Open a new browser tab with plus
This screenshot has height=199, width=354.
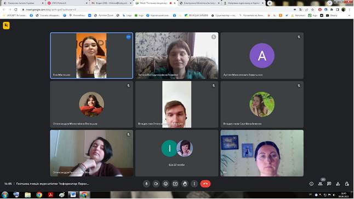270,3
